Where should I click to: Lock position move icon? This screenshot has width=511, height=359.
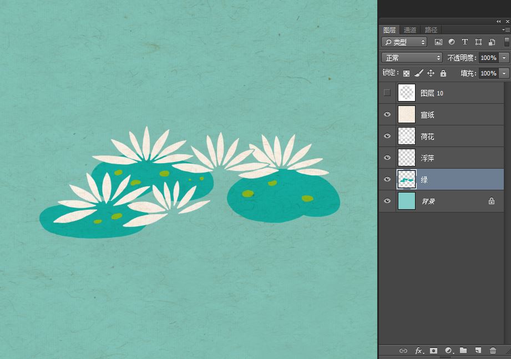point(431,73)
